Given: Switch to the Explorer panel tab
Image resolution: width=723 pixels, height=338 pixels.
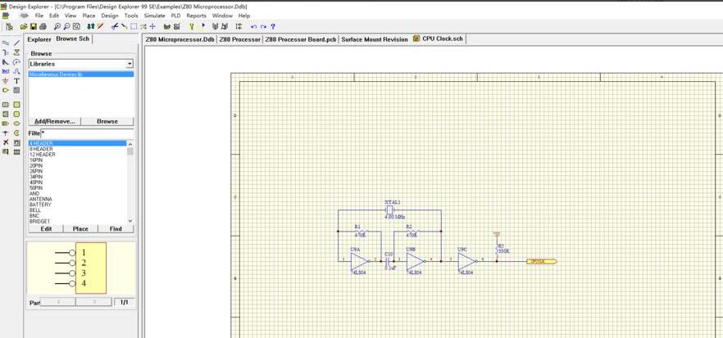Looking at the screenshot, I should 39,39.
